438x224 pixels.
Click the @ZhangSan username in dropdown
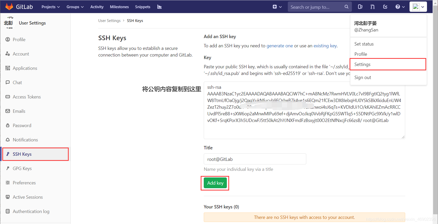coord(366,30)
